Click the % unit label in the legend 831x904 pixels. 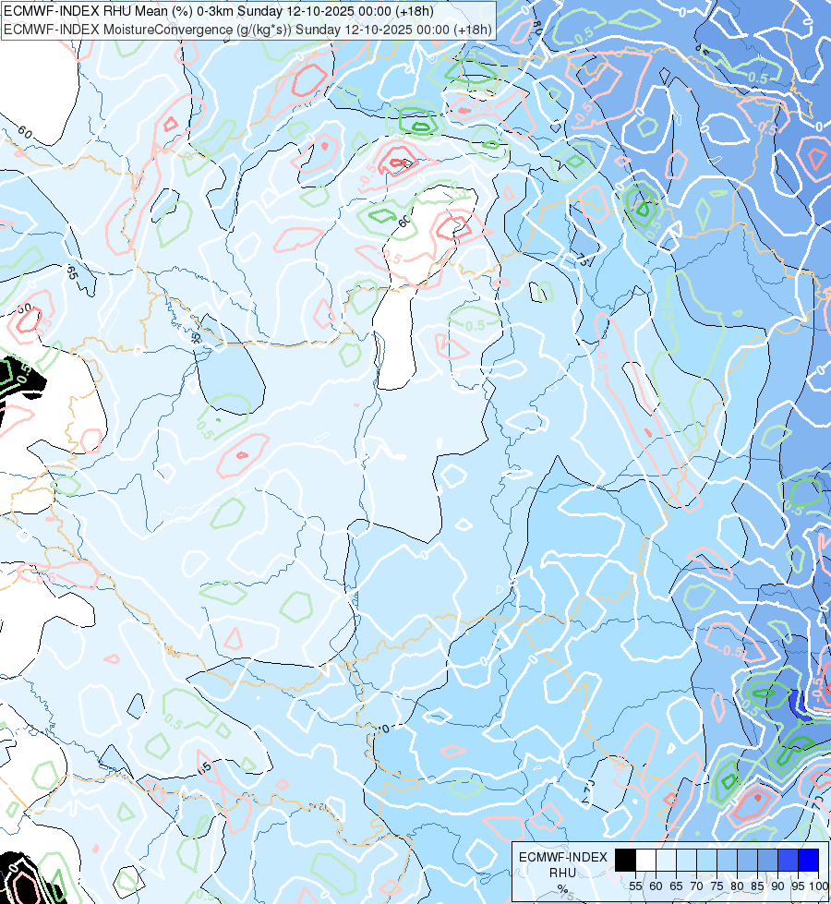click(x=562, y=888)
